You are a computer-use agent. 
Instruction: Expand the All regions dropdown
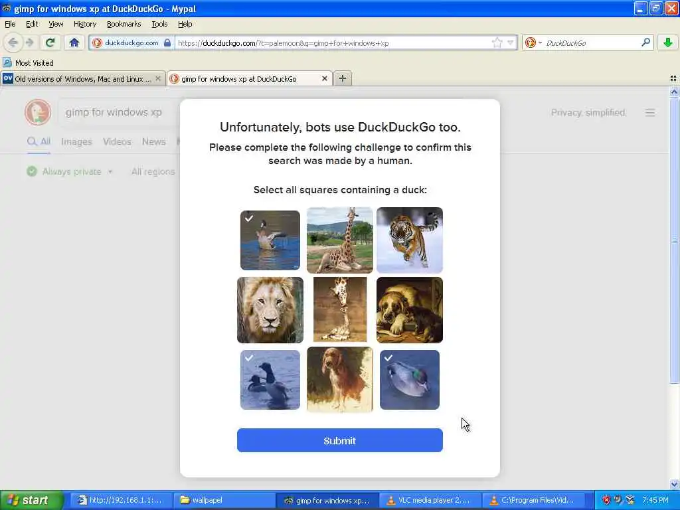click(x=153, y=172)
